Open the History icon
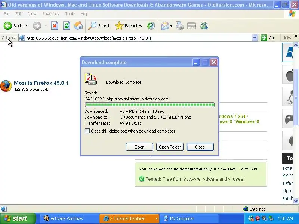Viewport: 299px width, 224px height. [x=151, y=26]
